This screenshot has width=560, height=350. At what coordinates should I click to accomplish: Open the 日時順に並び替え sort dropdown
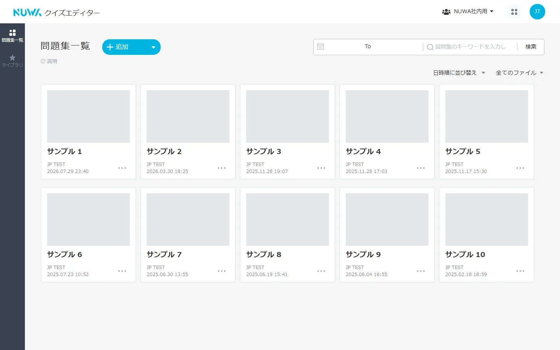point(459,73)
